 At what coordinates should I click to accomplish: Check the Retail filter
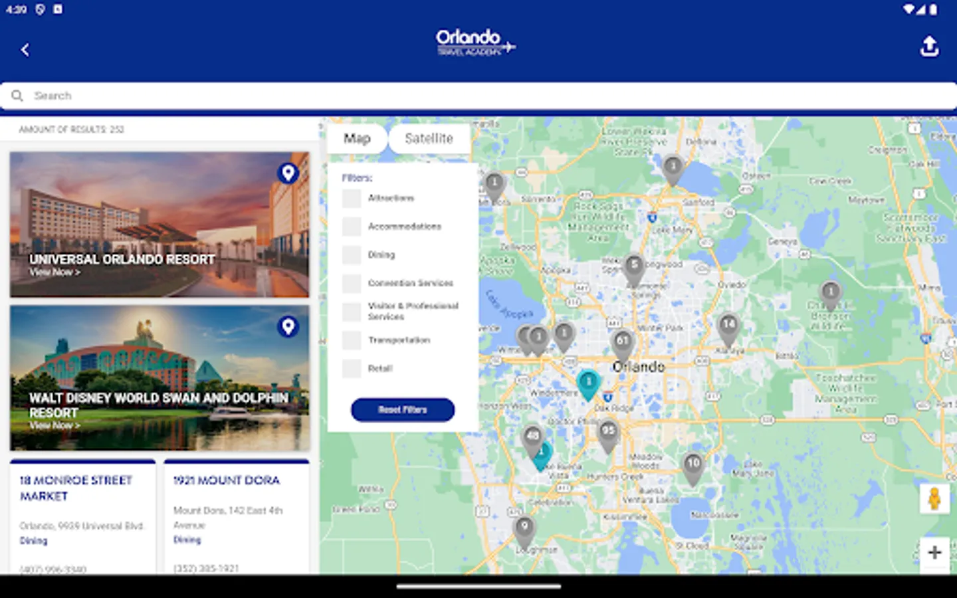(352, 368)
